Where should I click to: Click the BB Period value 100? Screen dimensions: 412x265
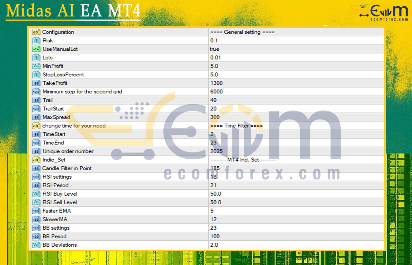pyautogui.click(x=215, y=236)
